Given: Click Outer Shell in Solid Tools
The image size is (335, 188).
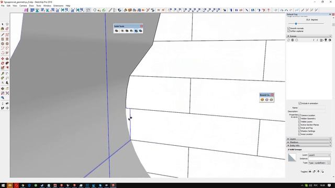Looking at the screenshot, I should (116, 31).
